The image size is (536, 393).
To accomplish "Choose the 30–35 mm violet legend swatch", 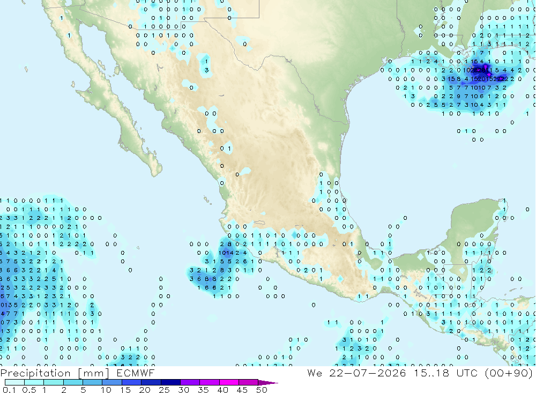I will (190, 382).
